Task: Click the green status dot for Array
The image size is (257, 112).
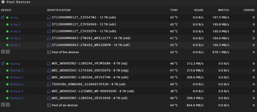Action: (x=7, y=18)
